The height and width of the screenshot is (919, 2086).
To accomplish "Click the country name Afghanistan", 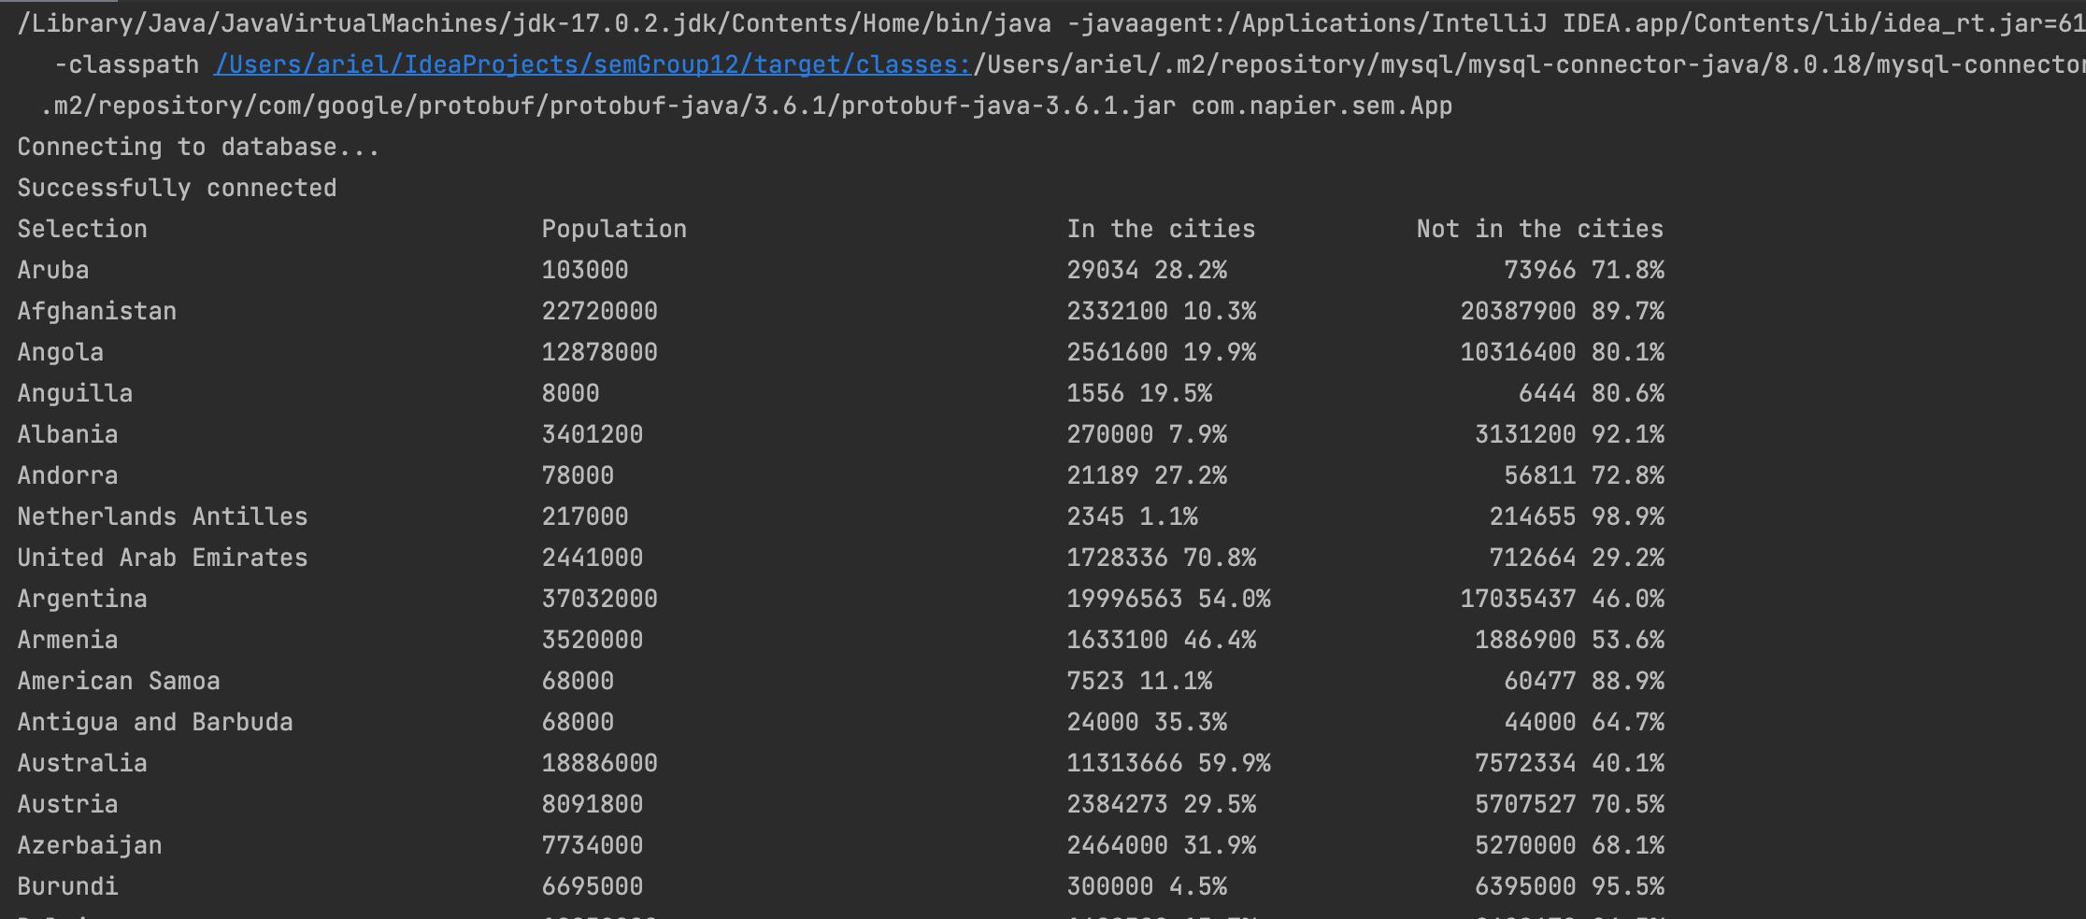I will pos(97,311).
